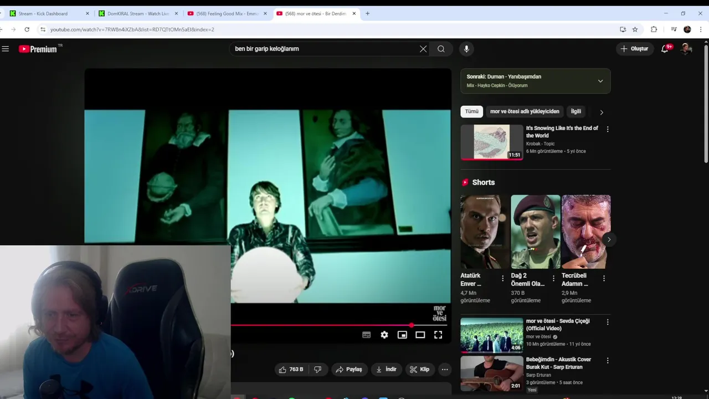709x399 pixels.
Task: Open more actions three-dot button
Action: pos(445,370)
